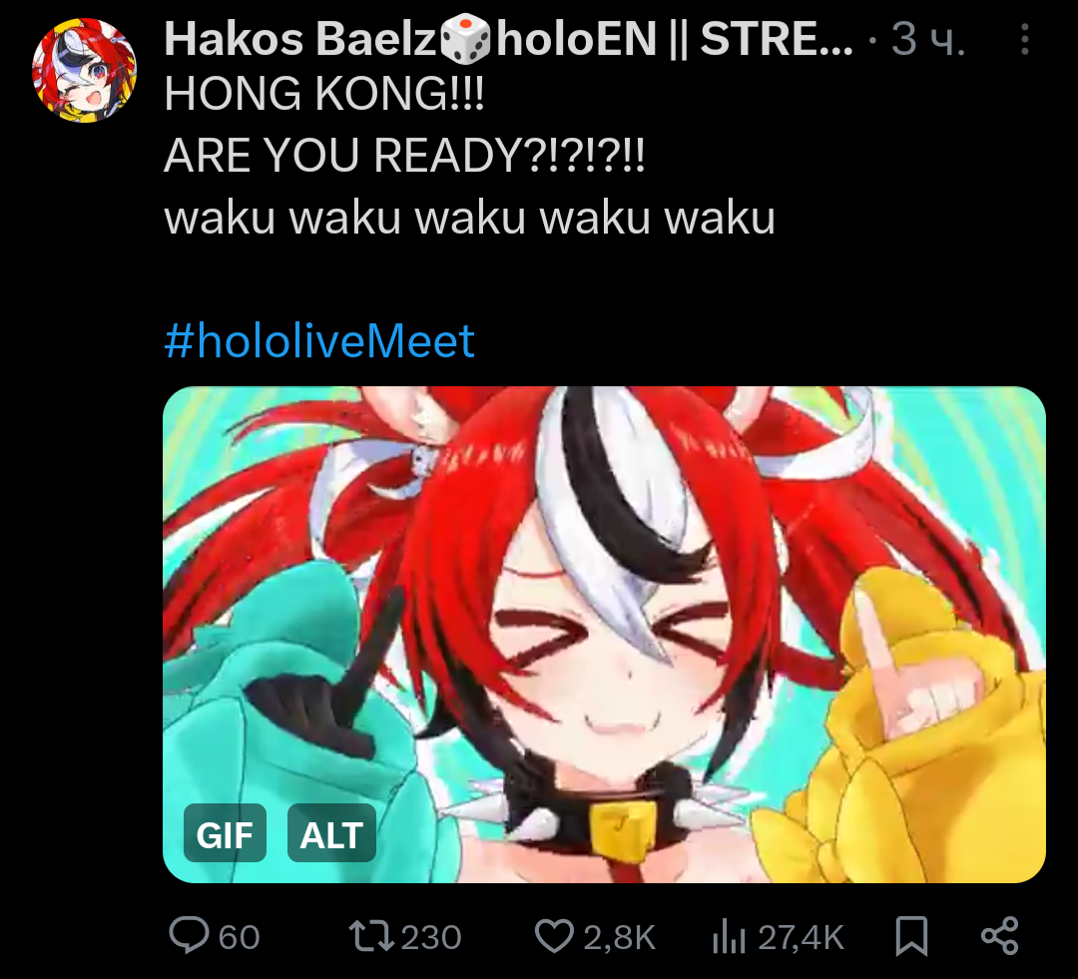Open view analytics bar chart icon
1078x979 pixels.
tap(729, 936)
